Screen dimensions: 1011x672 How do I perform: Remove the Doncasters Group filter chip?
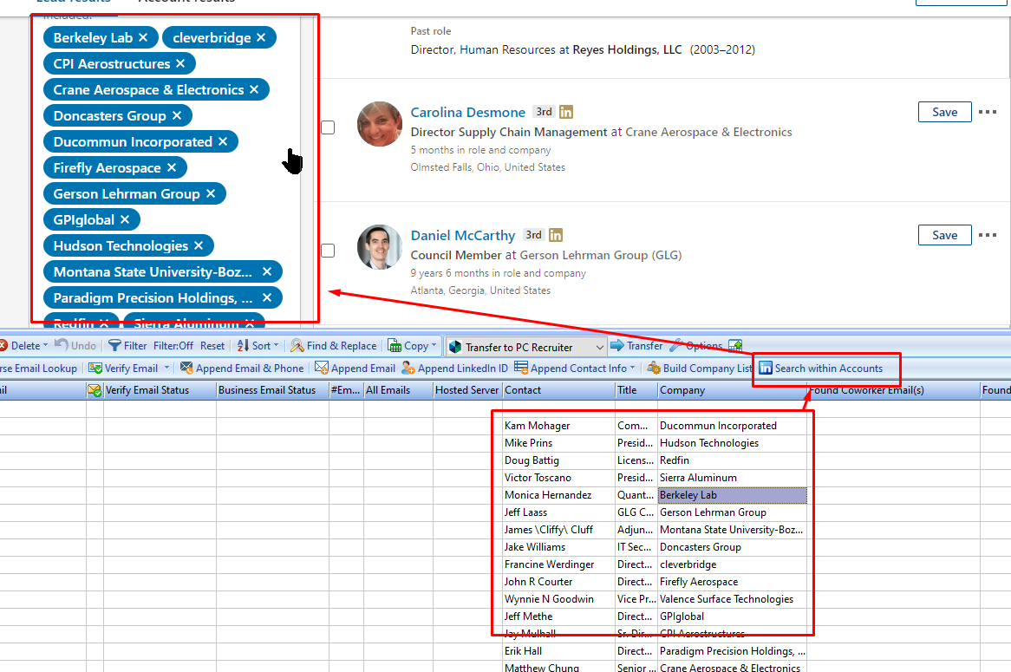[x=177, y=115]
